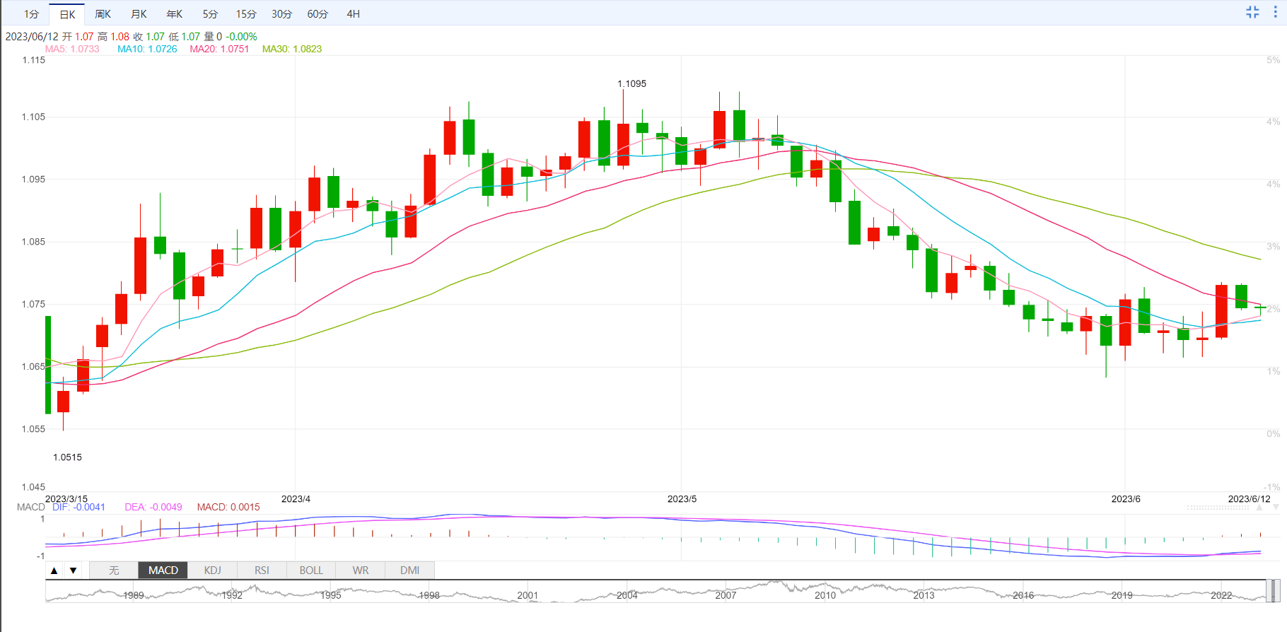
Task: Click 2007 region on the overview timeline
Action: (726, 595)
